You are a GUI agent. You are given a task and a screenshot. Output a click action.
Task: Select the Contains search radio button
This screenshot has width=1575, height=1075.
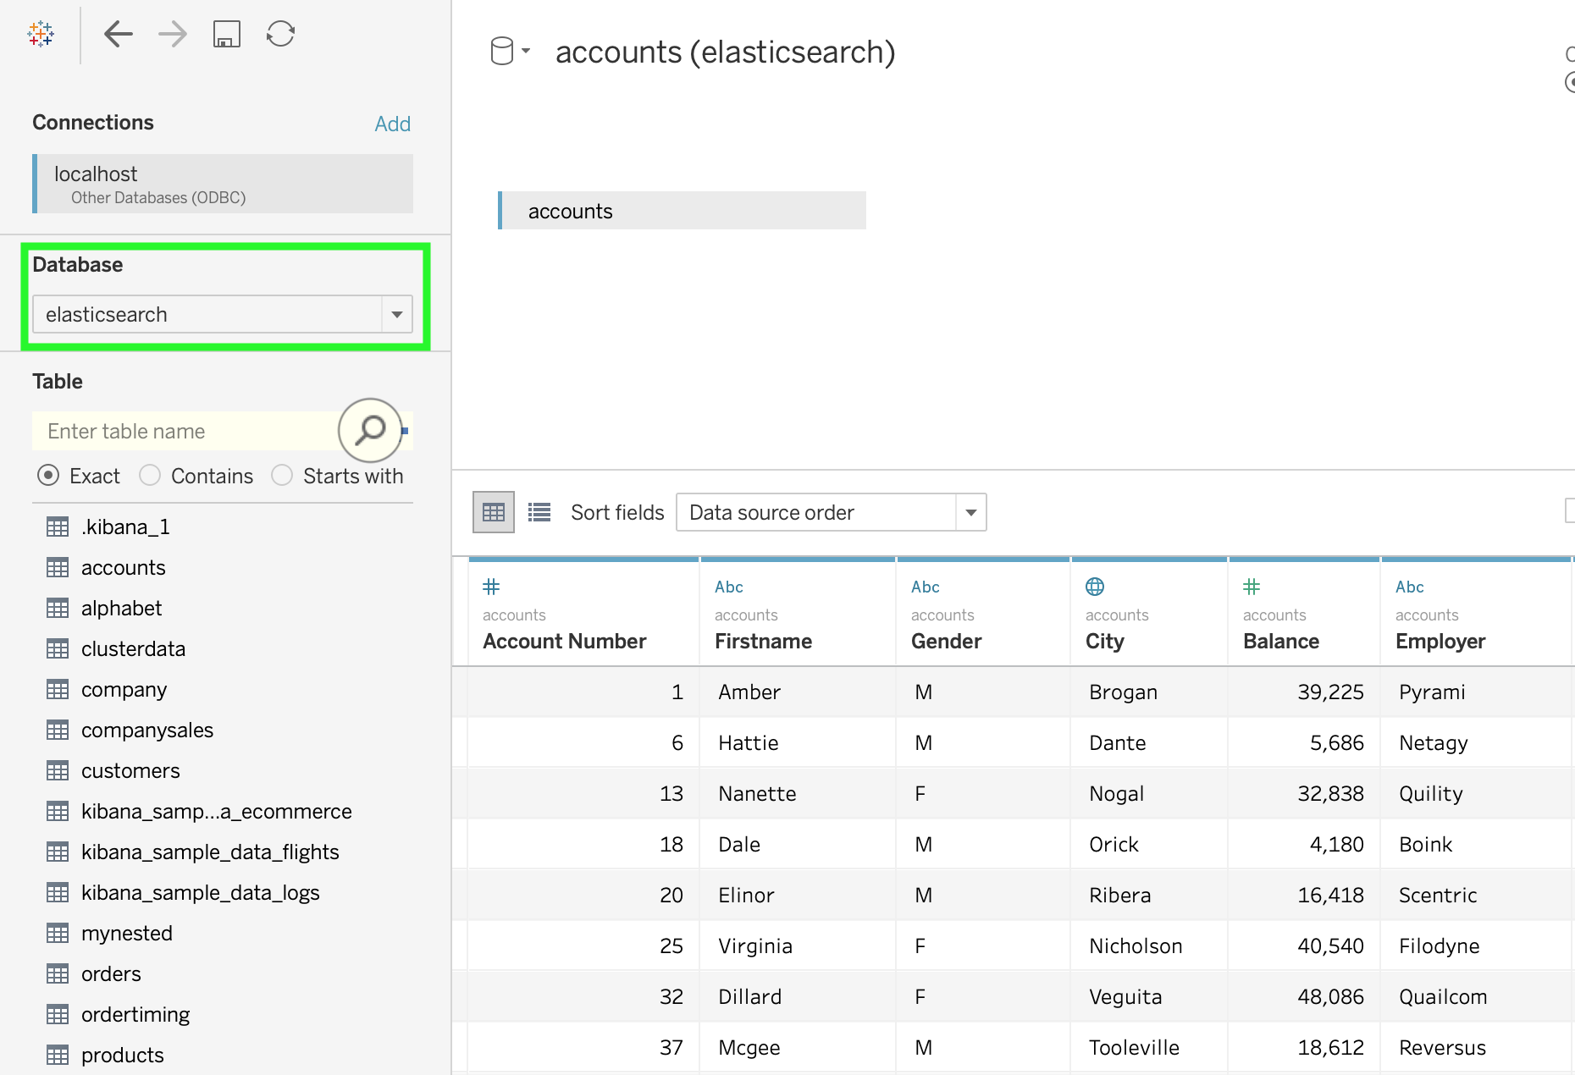[150, 476]
